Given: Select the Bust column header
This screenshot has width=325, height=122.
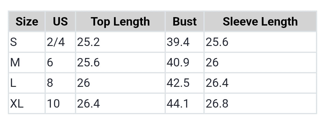Looking at the screenshot, I should pyautogui.click(x=184, y=22).
